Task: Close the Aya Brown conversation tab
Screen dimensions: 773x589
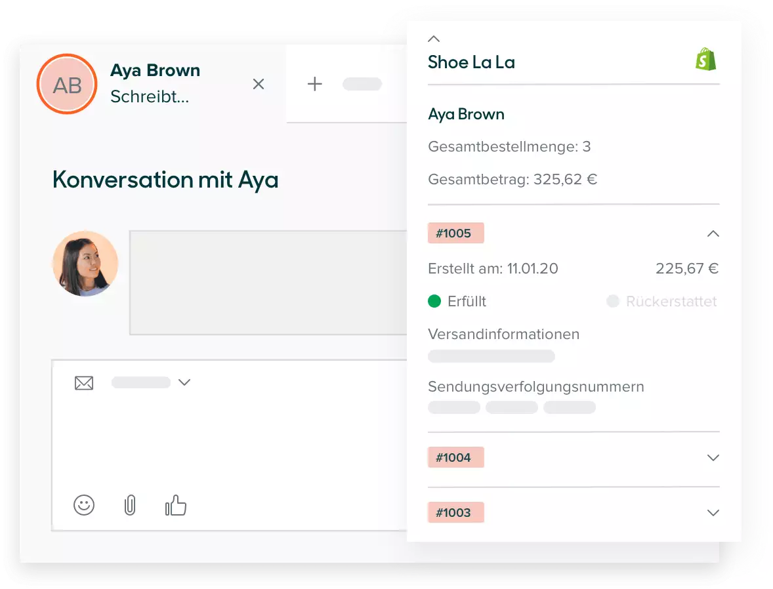Action: tap(259, 85)
